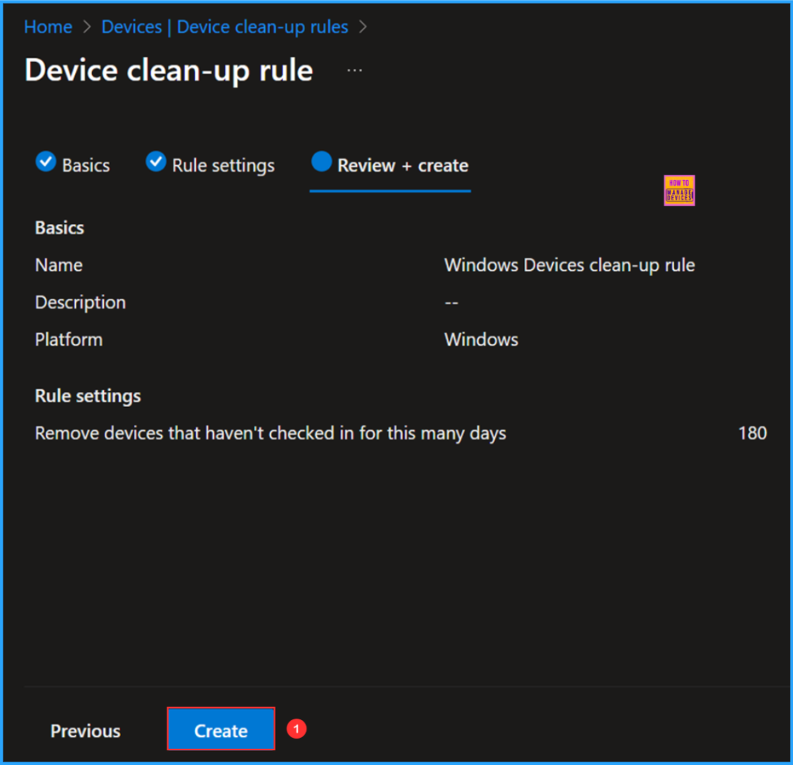Click the 180 days value
The width and height of the screenshot is (793, 765).
coord(752,433)
